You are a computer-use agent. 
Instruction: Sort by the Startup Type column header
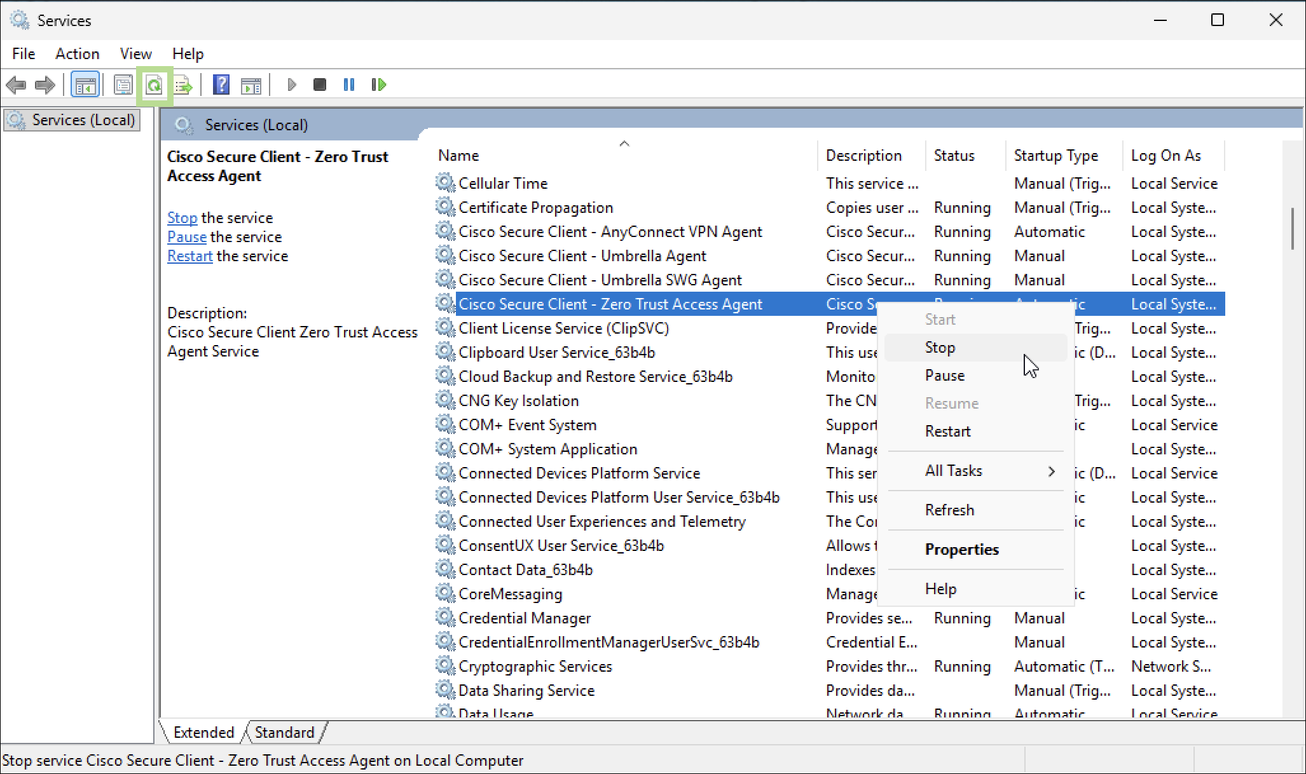[x=1064, y=156]
